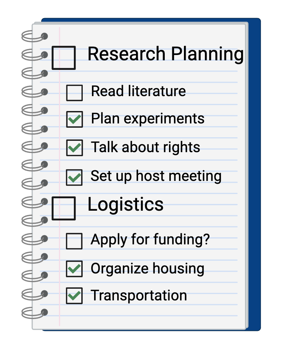This screenshot has height=349, width=283.
Task: Select the Plan experiments text label
Action: [x=148, y=119]
